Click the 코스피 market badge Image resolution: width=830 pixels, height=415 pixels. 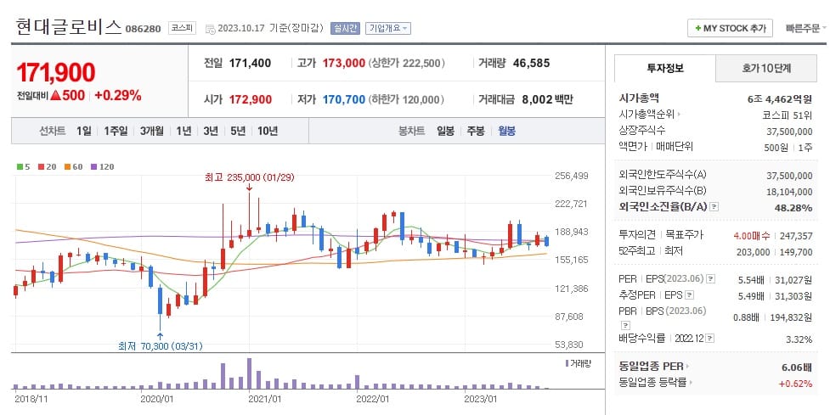(x=182, y=28)
